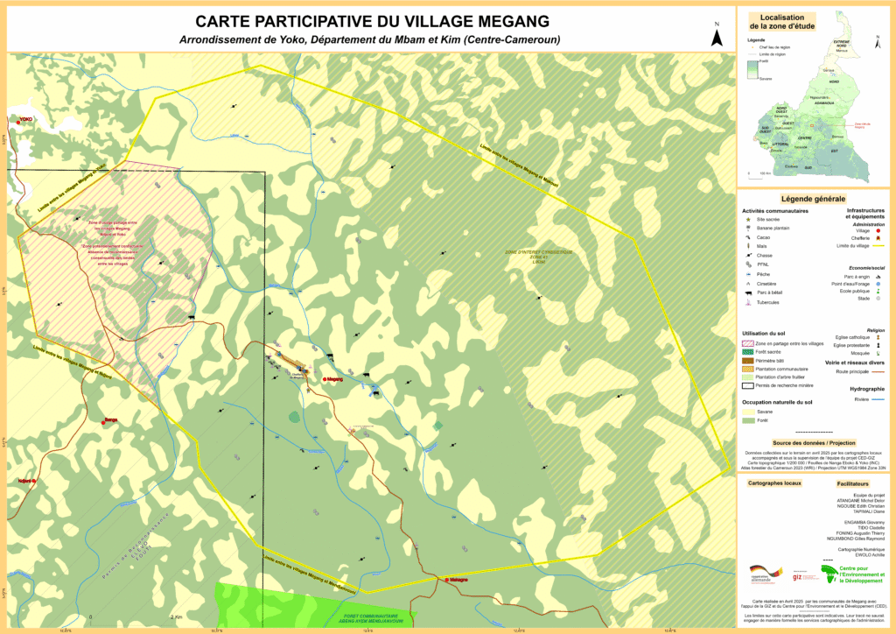
Task: Click the Ecole publique legend icon
Action: point(878,291)
